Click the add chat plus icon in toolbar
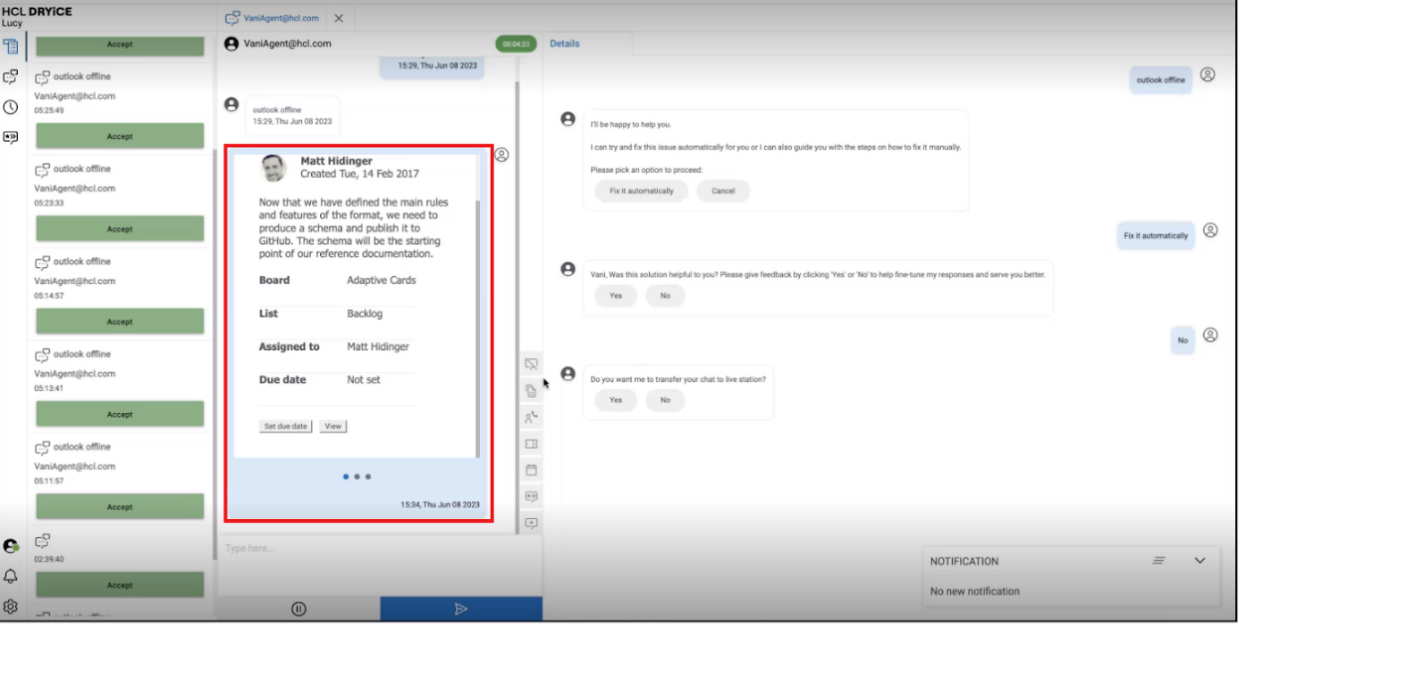This screenshot has height=674, width=1422. click(532, 523)
